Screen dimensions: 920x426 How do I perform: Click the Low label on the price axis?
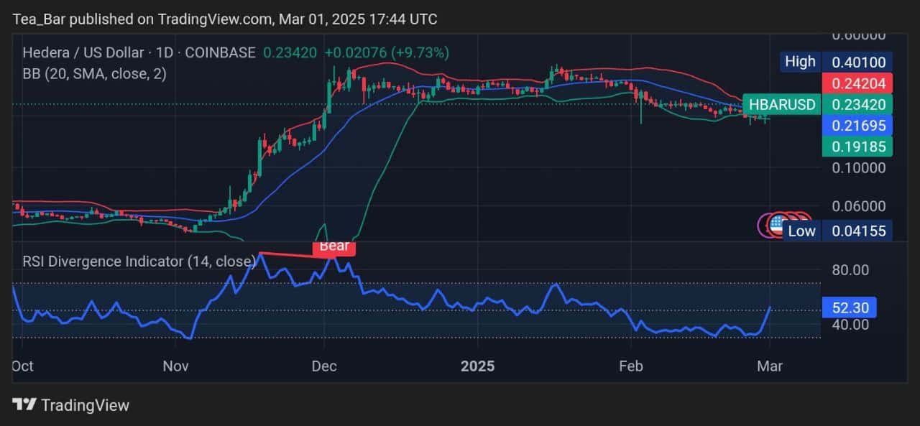click(x=801, y=231)
